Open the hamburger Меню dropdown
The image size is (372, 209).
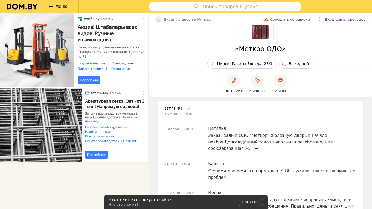click(x=62, y=7)
